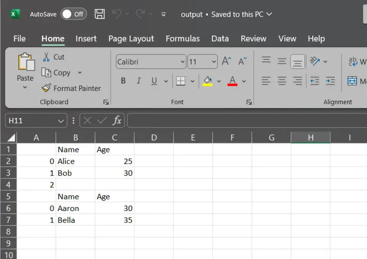Toggle the AutoSave switch
Image resolution: width=367 pixels, height=259 pixels.
coord(74,14)
